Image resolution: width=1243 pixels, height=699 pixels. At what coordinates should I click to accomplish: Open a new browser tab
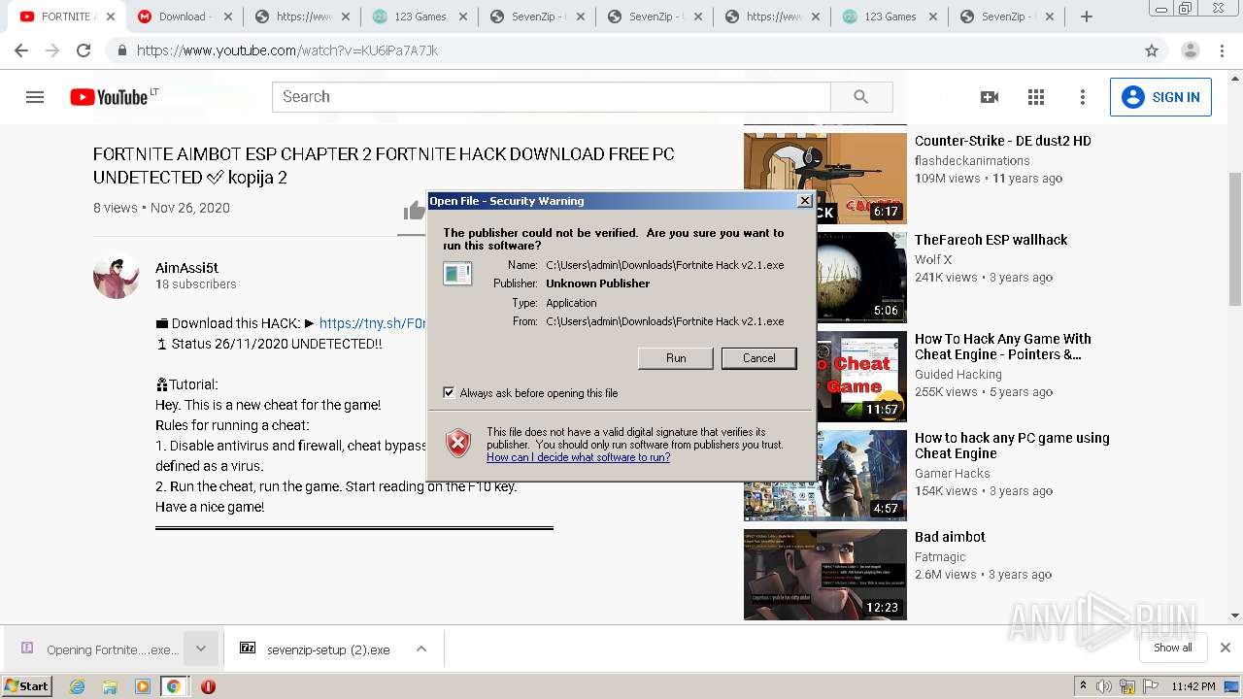click(1087, 17)
